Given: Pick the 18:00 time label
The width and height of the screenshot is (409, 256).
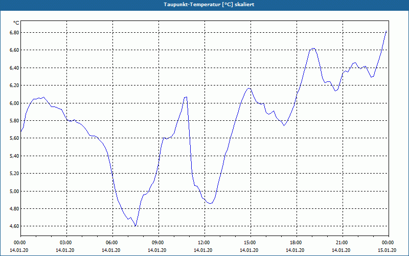Looking at the screenshot, I should (x=296, y=243).
